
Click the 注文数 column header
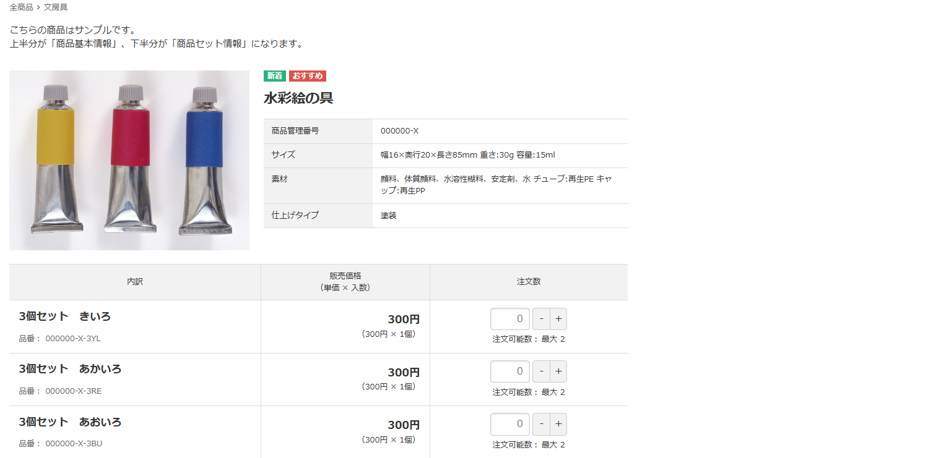click(529, 282)
